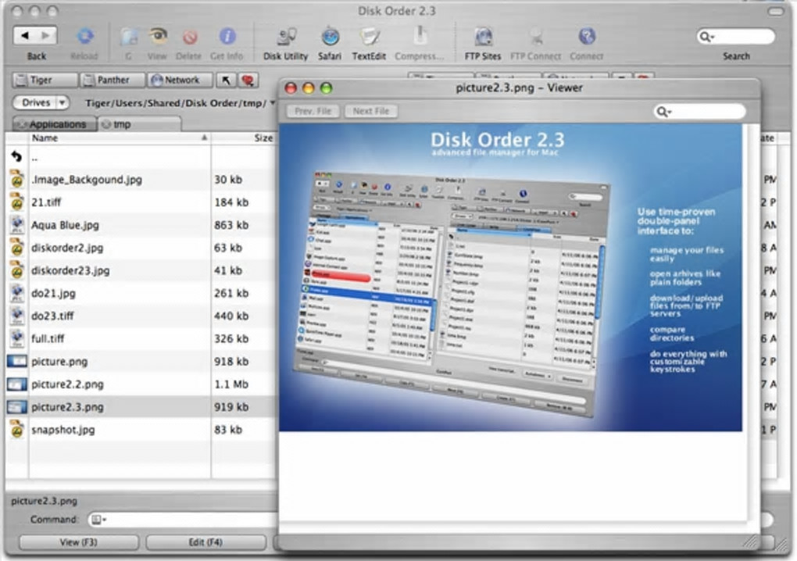Click the Command input field
Image resolution: width=797 pixels, height=561 pixels.
tap(183, 520)
